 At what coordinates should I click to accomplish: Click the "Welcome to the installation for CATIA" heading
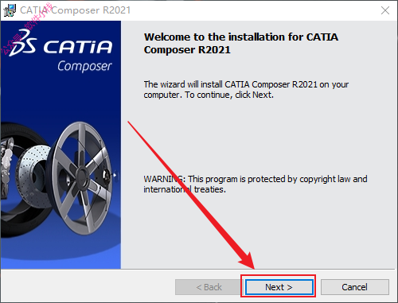[x=241, y=43]
